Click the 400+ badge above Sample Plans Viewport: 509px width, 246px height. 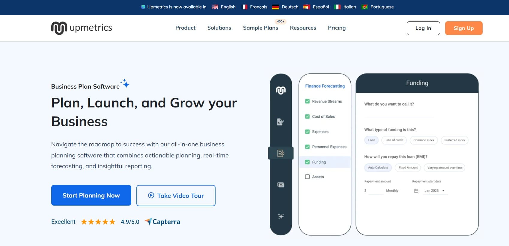tap(281, 21)
